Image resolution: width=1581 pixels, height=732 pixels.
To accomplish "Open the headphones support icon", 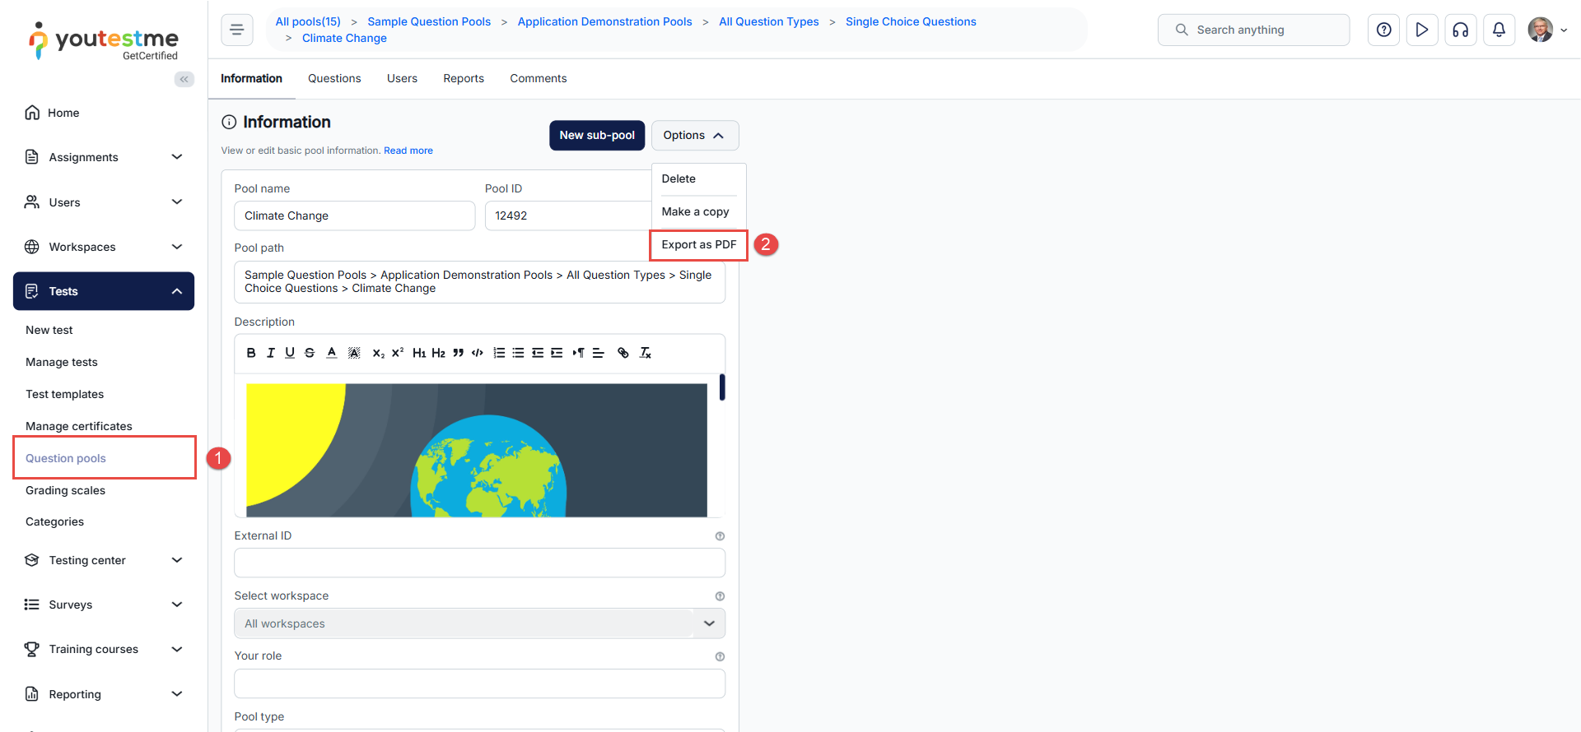I will (1460, 30).
